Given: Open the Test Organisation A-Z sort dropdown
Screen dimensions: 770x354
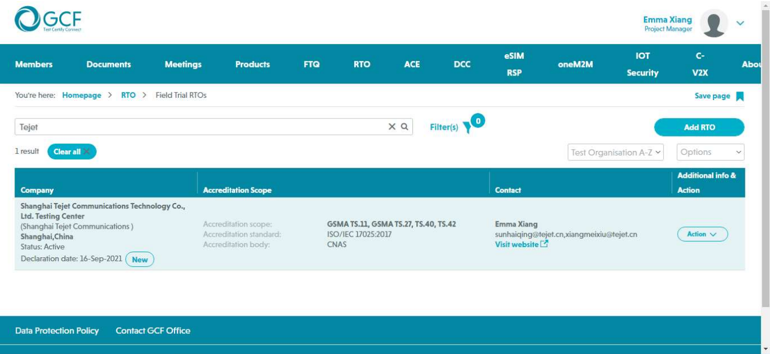Looking at the screenshot, I should point(616,152).
